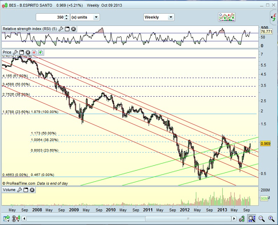The width and height of the screenshot is (278, 225).
Task: Click the 76.771 RSI value tag
Action: pyautogui.click(x=266, y=31)
